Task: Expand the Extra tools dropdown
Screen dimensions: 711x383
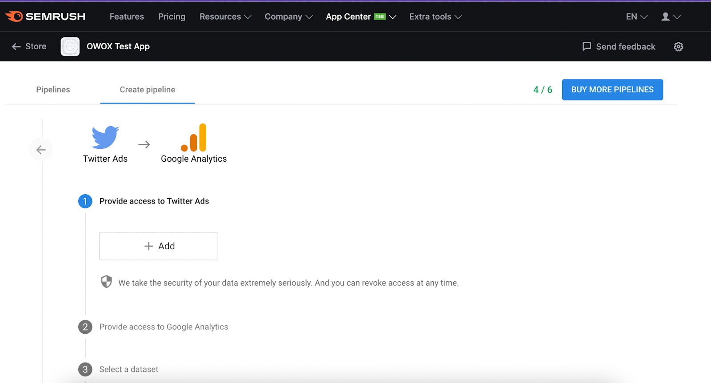Action: [435, 16]
